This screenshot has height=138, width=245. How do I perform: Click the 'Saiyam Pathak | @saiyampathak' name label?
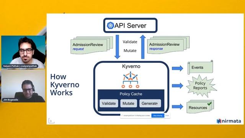(20, 66)
